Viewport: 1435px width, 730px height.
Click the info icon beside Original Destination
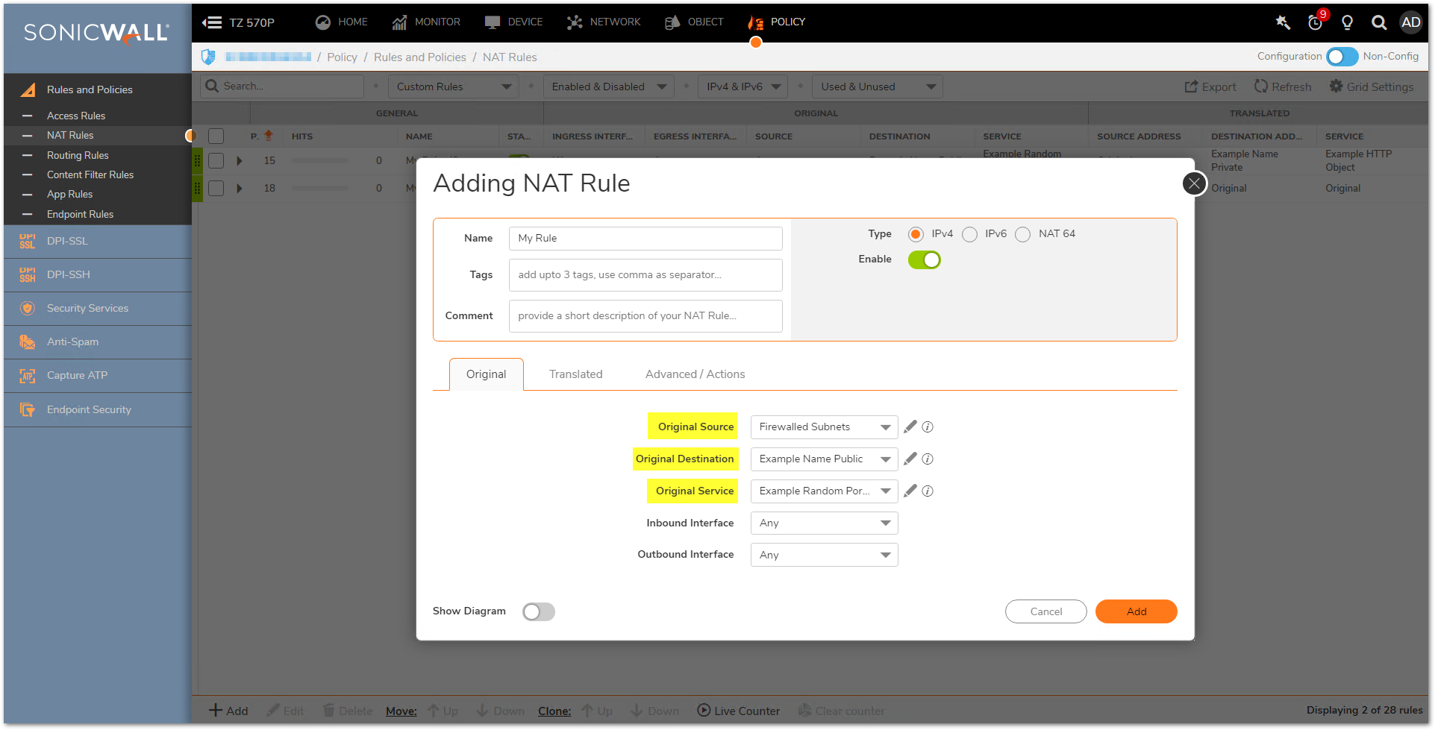click(x=928, y=459)
